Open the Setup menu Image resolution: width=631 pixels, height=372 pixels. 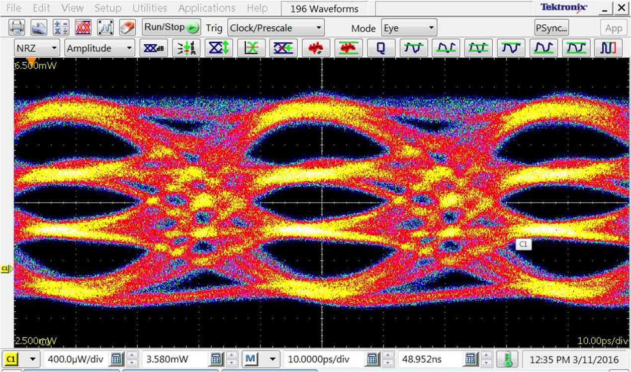point(107,8)
